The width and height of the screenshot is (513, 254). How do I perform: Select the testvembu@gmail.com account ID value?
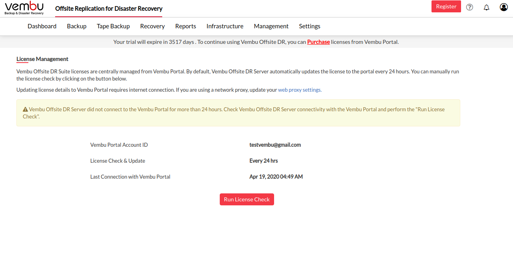pyautogui.click(x=275, y=145)
